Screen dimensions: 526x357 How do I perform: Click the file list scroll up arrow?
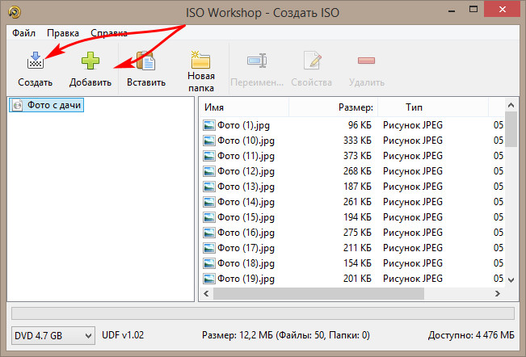click(511, 105)
